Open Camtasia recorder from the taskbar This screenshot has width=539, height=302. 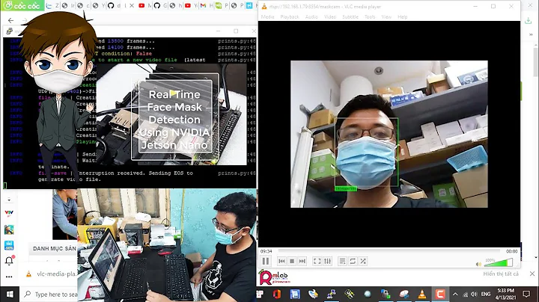coord(440,294)
